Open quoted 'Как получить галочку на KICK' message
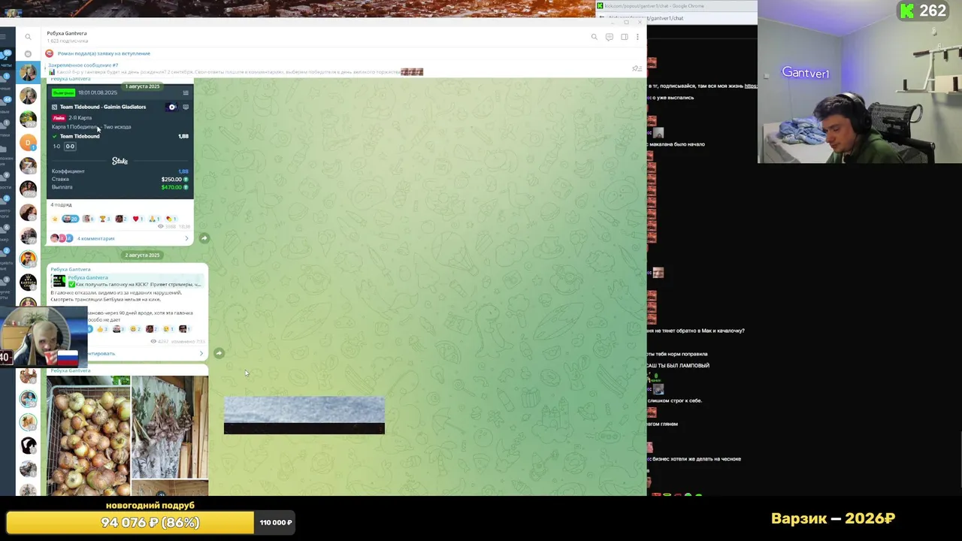Image resolution: width=962 pixels, height=541 pixels. [x=126, y=281]
